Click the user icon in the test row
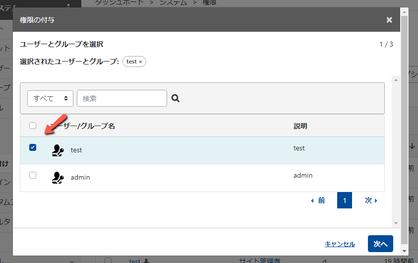The image size is (418, 263). coord(58,150)
